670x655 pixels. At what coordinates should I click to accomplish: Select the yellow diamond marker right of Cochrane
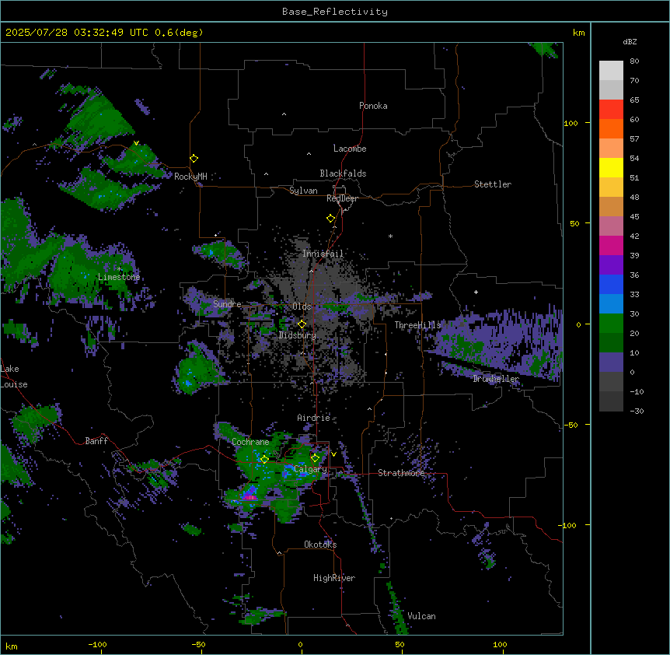coord(264,459)
